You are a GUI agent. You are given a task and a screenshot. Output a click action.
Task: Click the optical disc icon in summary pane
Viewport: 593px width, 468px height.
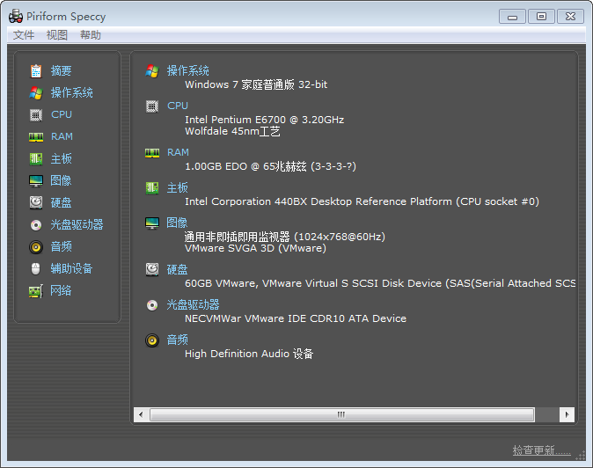[x=152, y=305]
